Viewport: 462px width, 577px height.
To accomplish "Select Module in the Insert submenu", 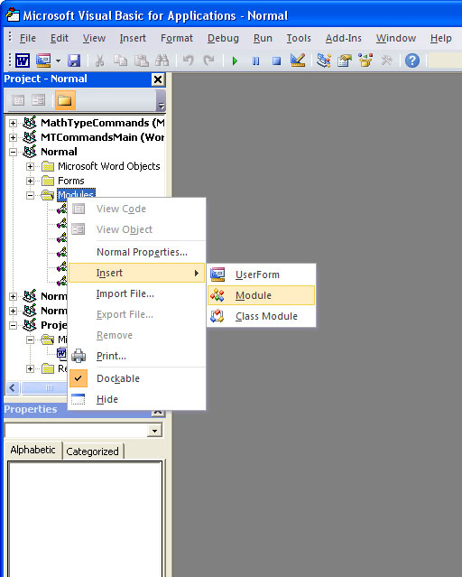I will click(x=261, y=295).
